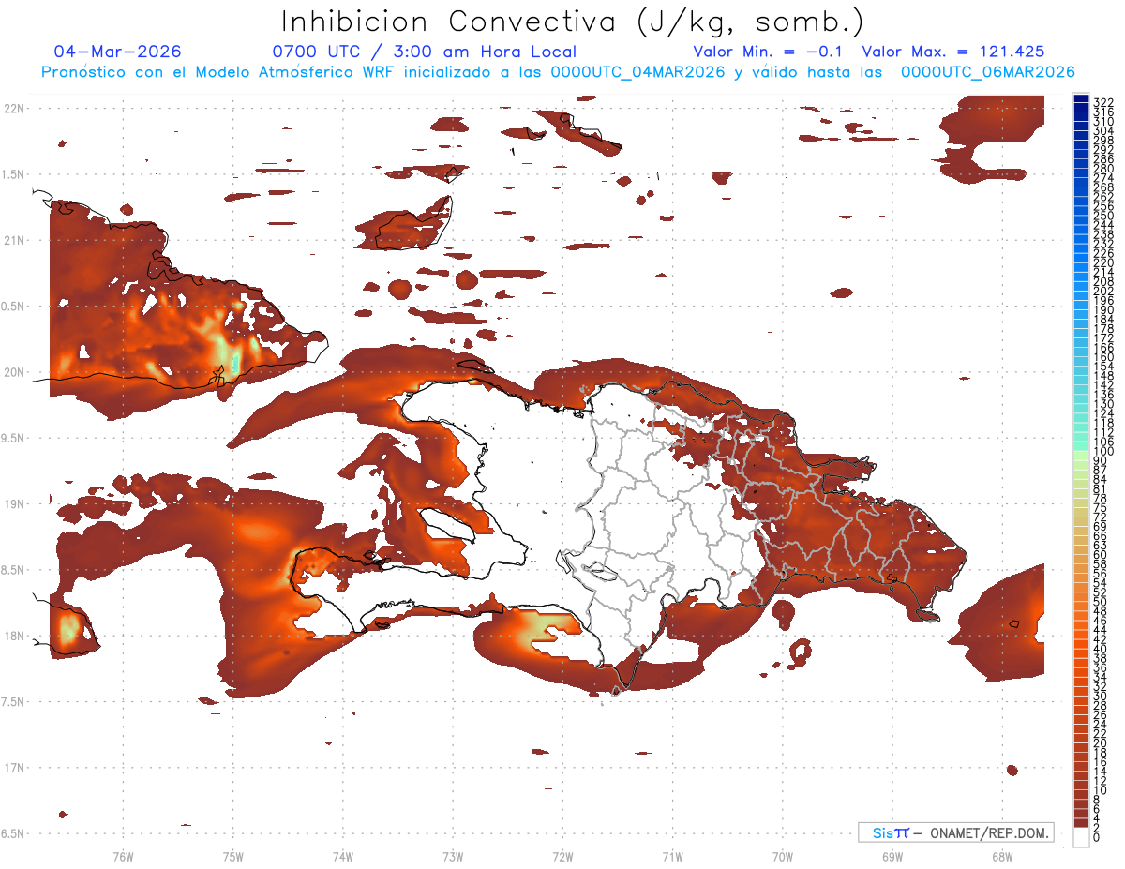
Task: Click the '69W' longitude label
Action: pos(892,855)
